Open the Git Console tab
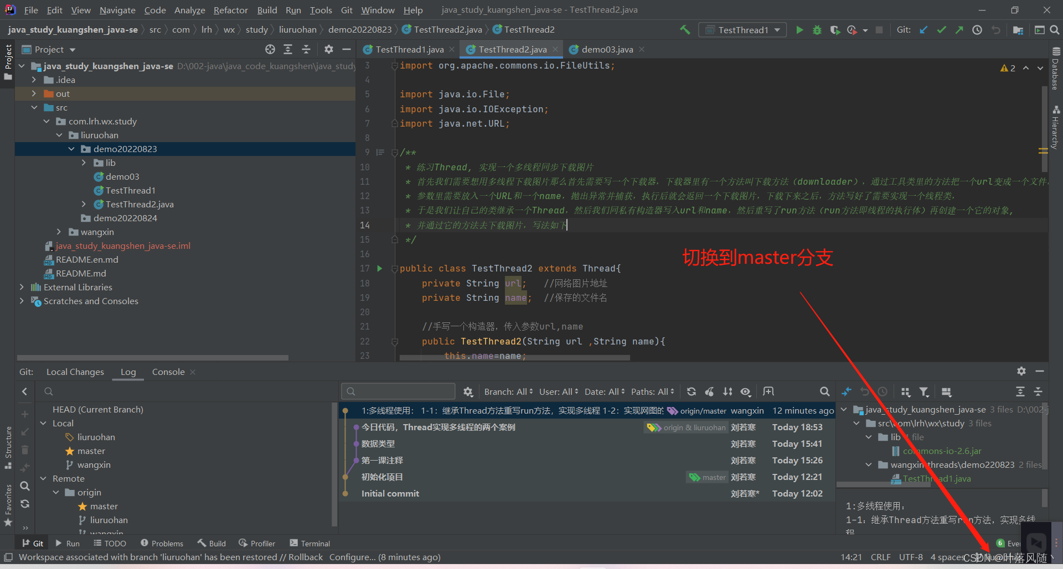Image resolution: width=1063 pixels, height=569 pixels. click(x=168, y=372)
